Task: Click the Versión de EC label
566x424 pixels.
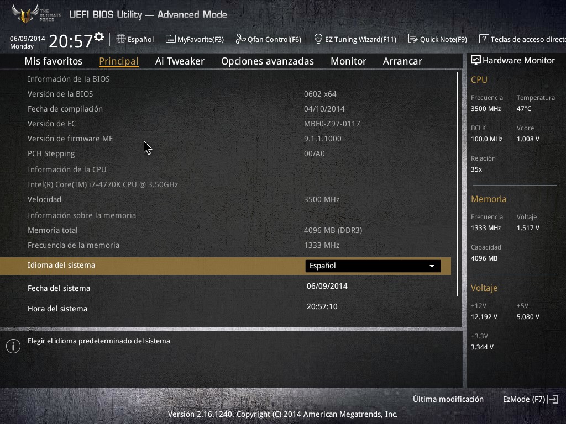Action: click(51, 124)
